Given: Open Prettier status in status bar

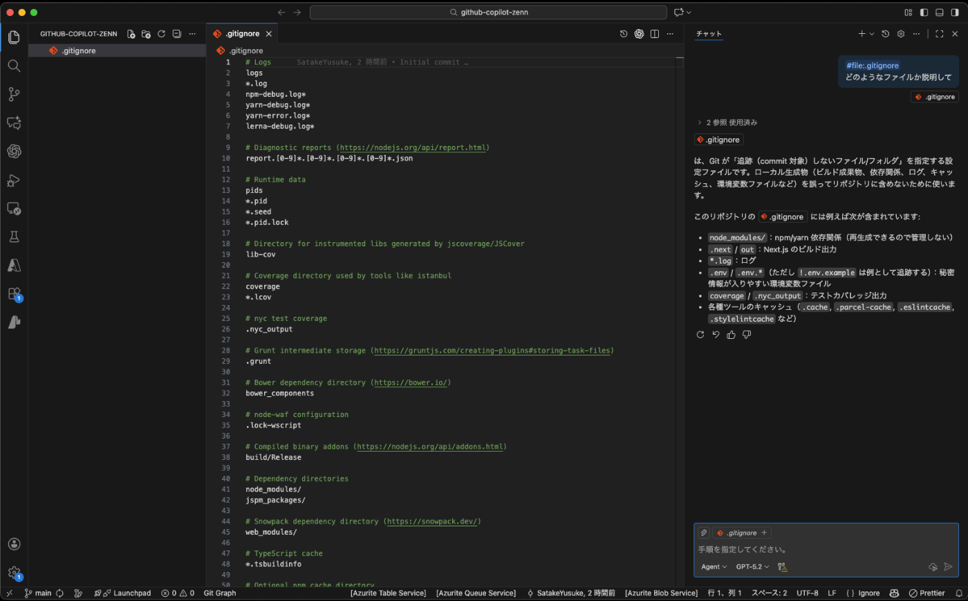Looking at the screenshot, I should point(927,593).
